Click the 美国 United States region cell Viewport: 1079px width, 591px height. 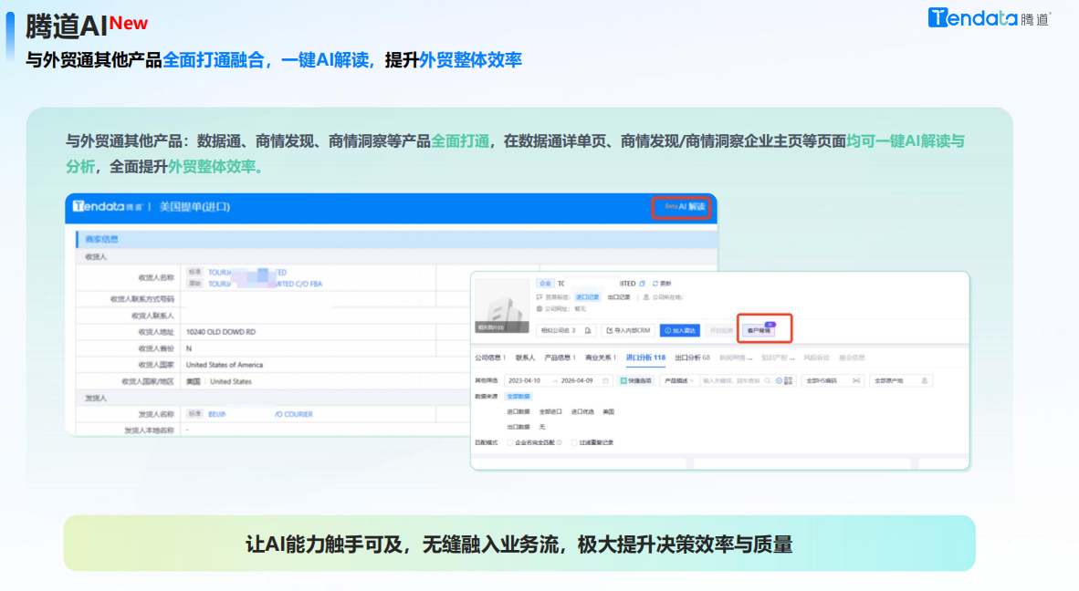219,381
